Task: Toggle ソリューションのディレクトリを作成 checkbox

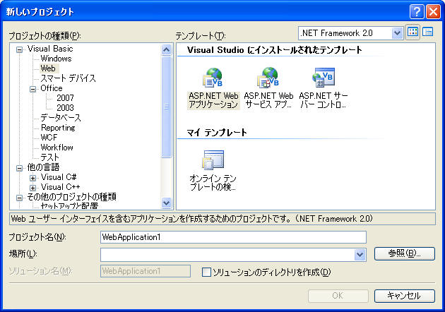Action: tap(206, 272)
